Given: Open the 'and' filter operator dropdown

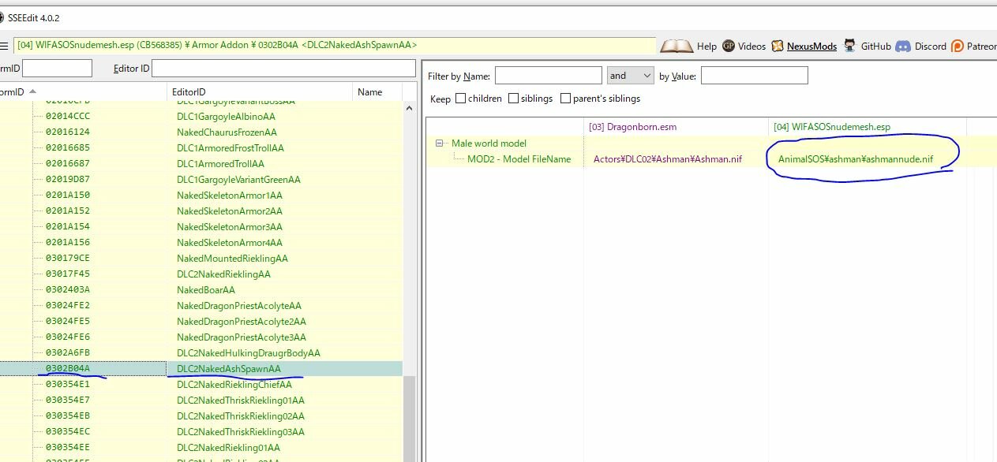Looking at the screenshot, I should pyautogui.click(x=630, y=76).
